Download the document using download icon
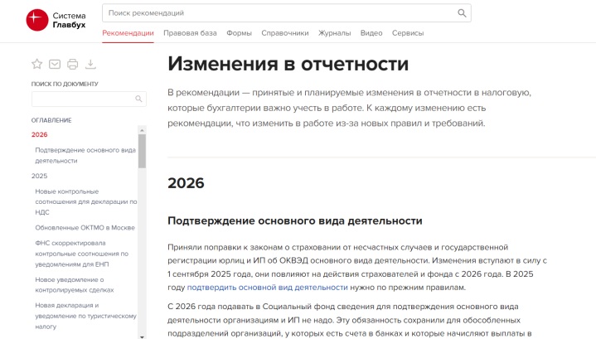The height and width of the screenshot is (339, 596). coord(90,65)
